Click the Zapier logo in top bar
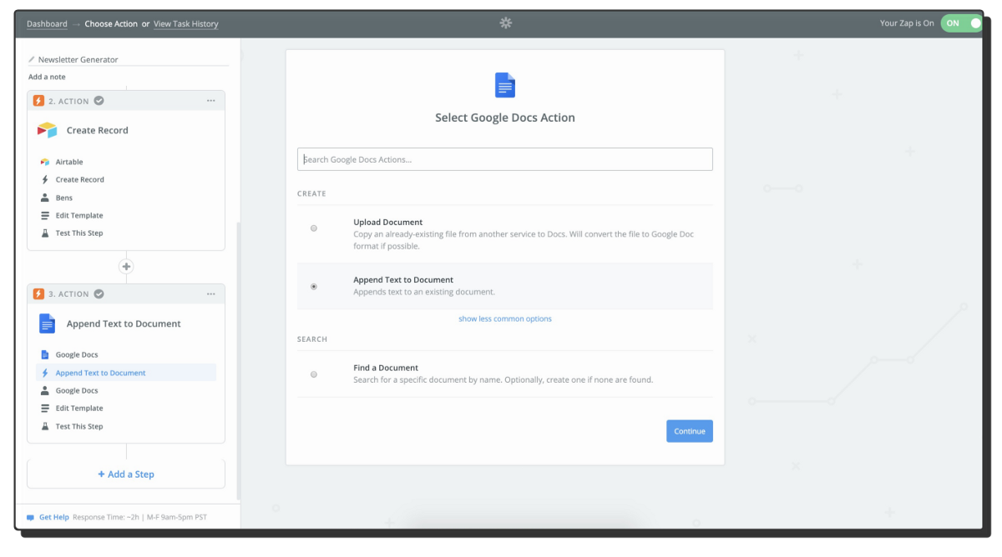Screen dimensions: 1002x557 (x=505, y=23)
